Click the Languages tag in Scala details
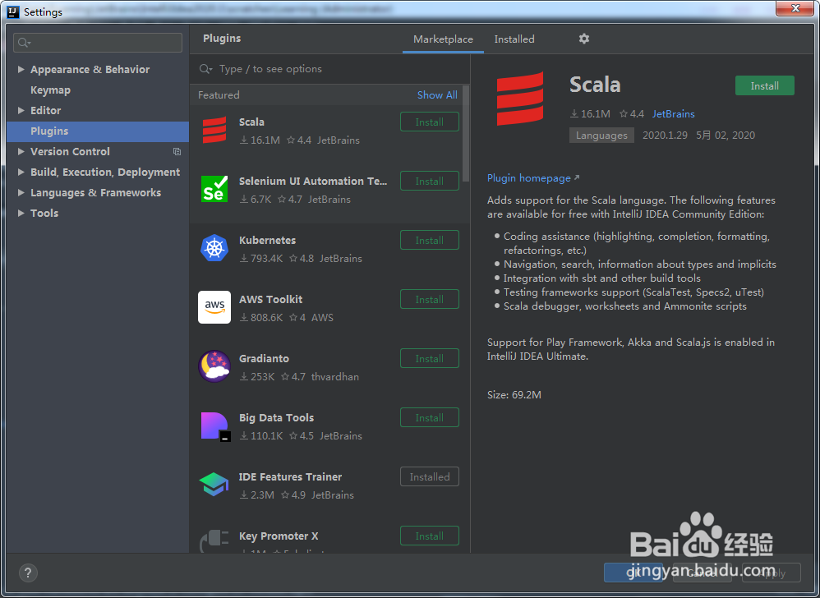 pos(601,136)
